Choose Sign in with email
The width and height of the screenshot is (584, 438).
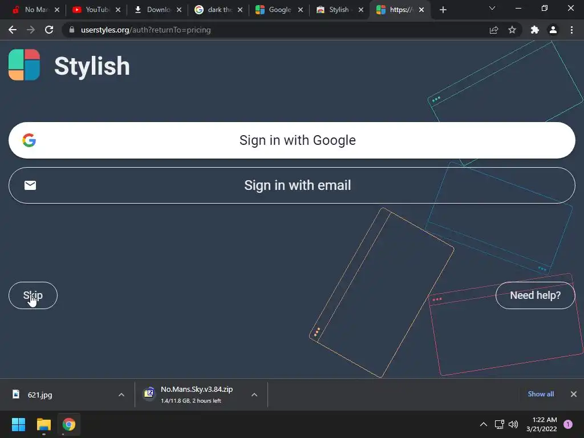tap(291, 185)
